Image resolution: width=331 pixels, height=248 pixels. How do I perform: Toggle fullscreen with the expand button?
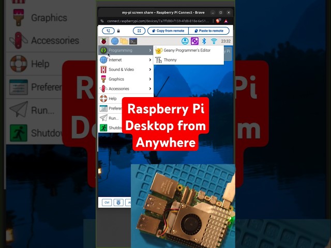pyautogui.click(x=139, y=31)
